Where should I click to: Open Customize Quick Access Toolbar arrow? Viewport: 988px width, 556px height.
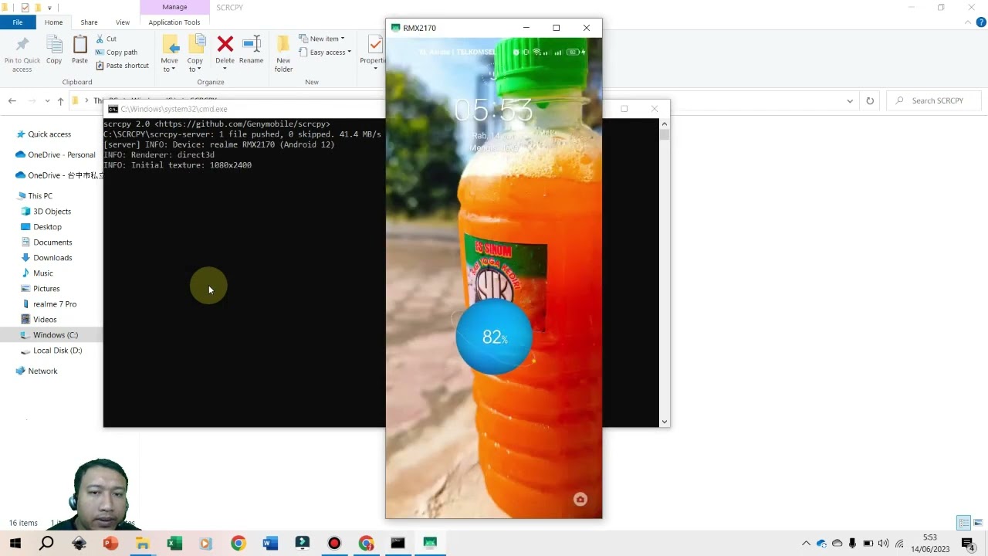pos(49,8)
